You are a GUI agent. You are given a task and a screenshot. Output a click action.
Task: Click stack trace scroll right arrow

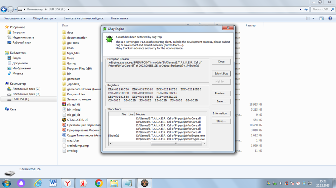[204, 144]
